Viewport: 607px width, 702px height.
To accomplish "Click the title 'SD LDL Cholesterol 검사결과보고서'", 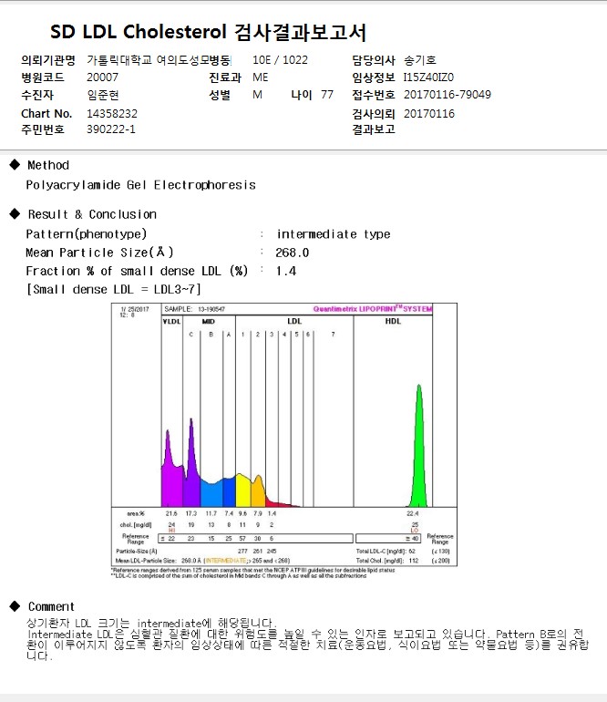I will pos(208,32).
